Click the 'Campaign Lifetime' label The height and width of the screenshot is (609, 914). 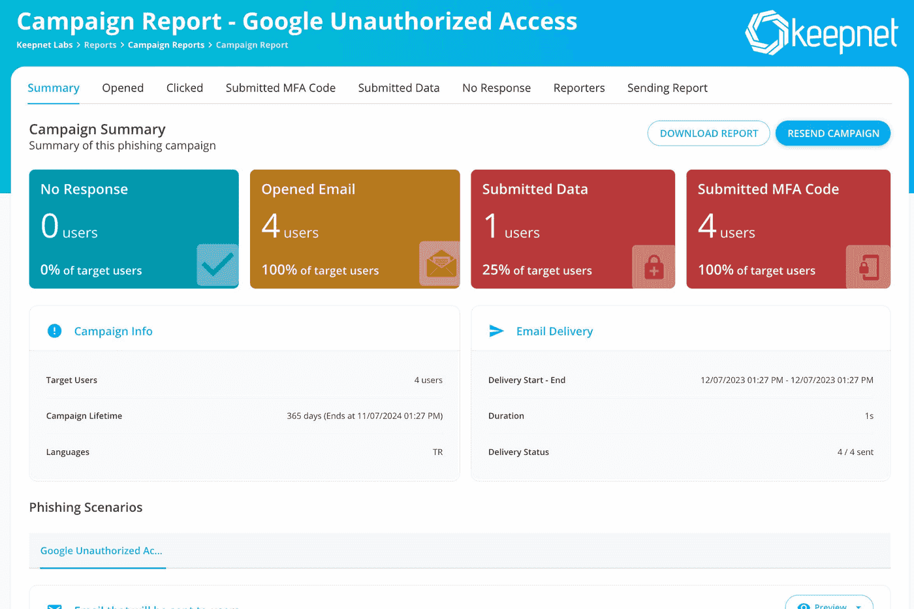84,416
